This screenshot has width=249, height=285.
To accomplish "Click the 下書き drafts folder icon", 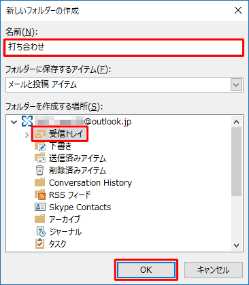I will point(40,146).
